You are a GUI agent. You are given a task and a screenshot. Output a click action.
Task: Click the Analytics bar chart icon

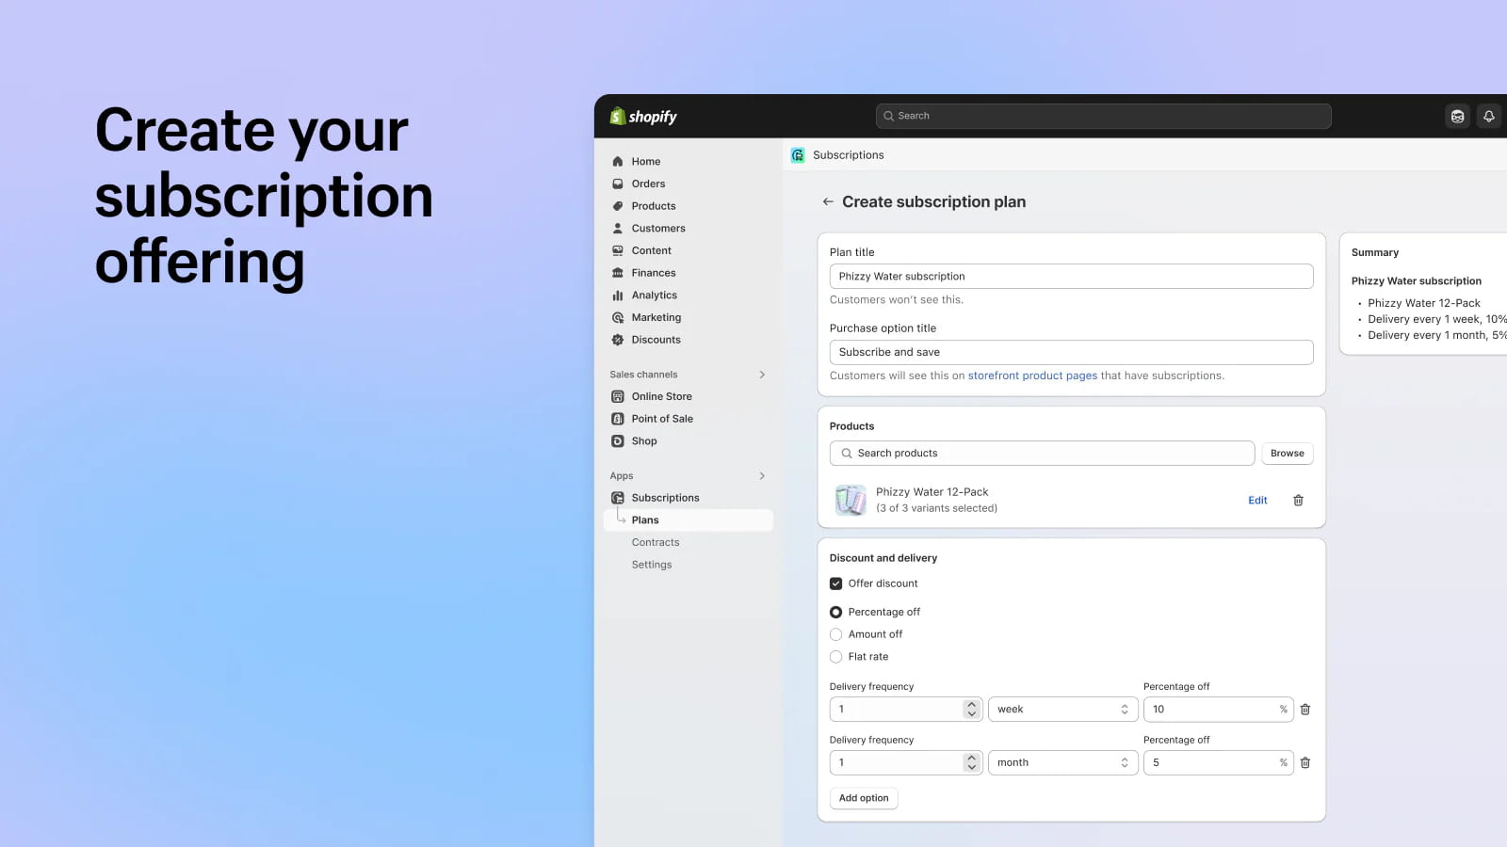618,296
